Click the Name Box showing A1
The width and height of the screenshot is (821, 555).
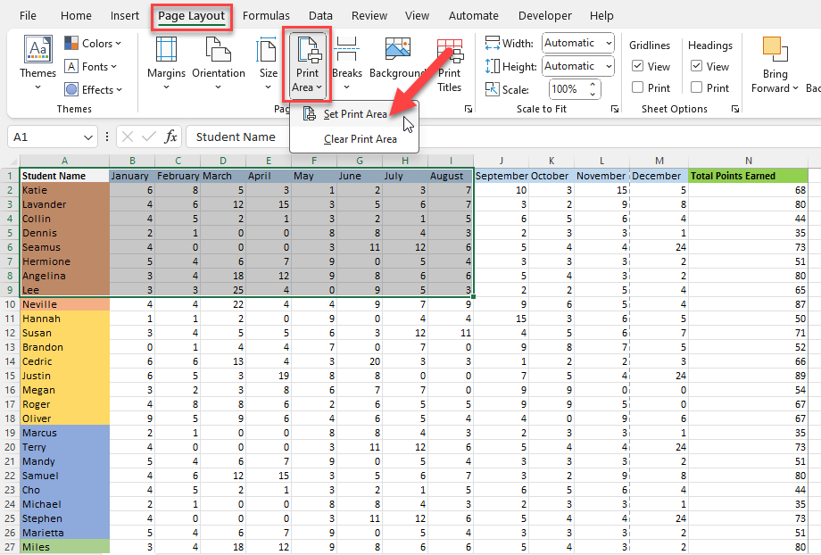pos(45,137)
